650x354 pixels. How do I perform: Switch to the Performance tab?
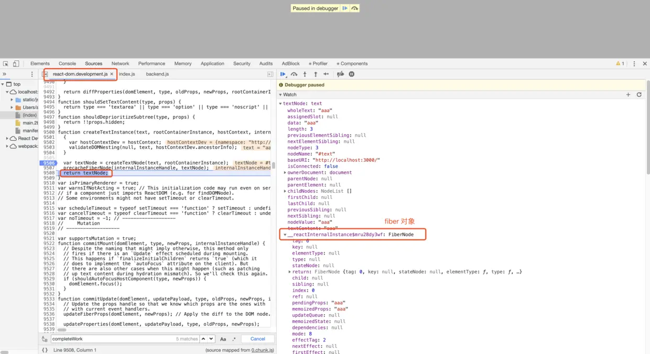coord(151,64)
